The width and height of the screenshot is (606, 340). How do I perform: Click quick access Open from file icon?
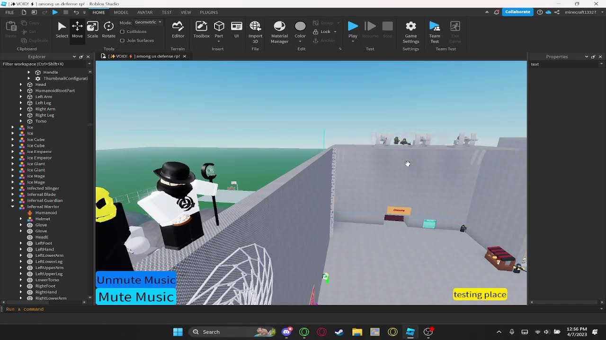point(34,12)
